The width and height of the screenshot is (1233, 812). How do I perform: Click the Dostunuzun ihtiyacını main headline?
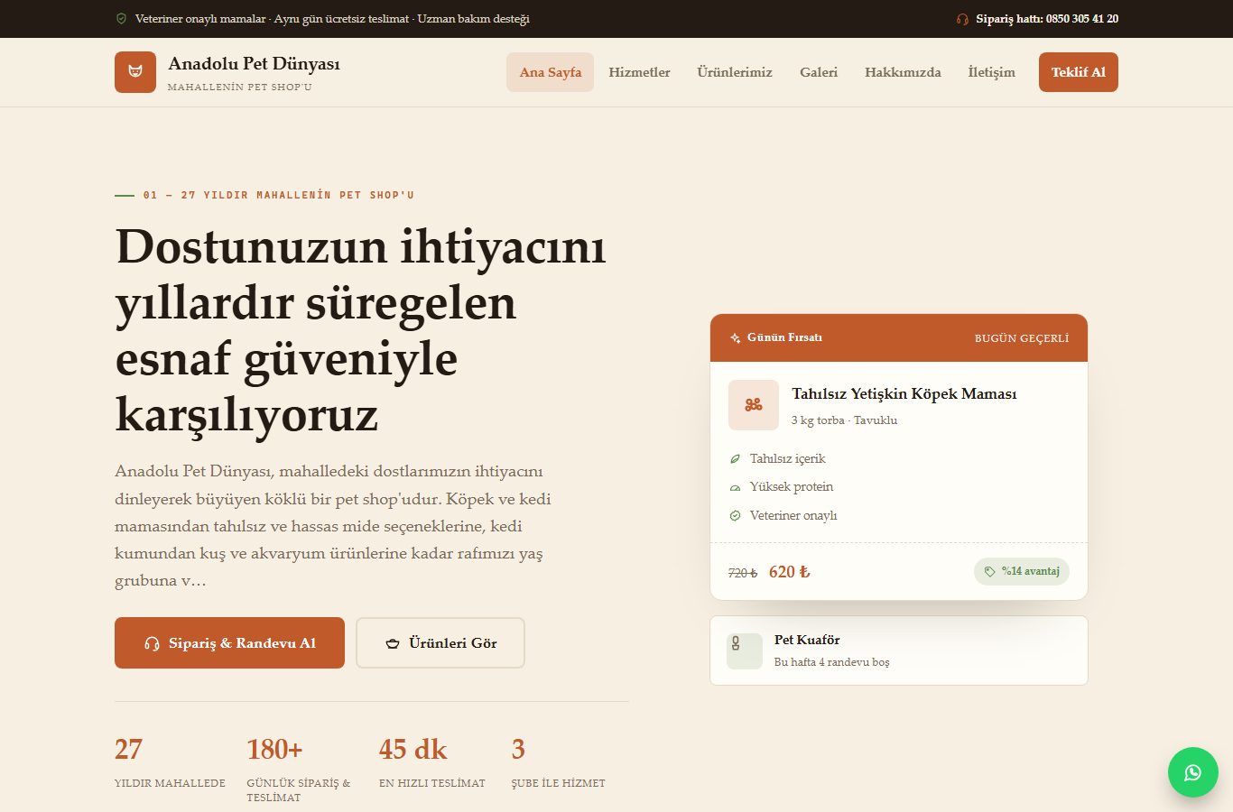361,330
